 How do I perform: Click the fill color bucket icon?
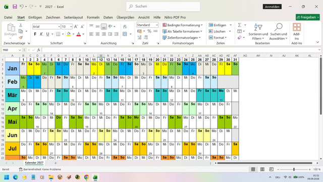click(x=69, y=34)
